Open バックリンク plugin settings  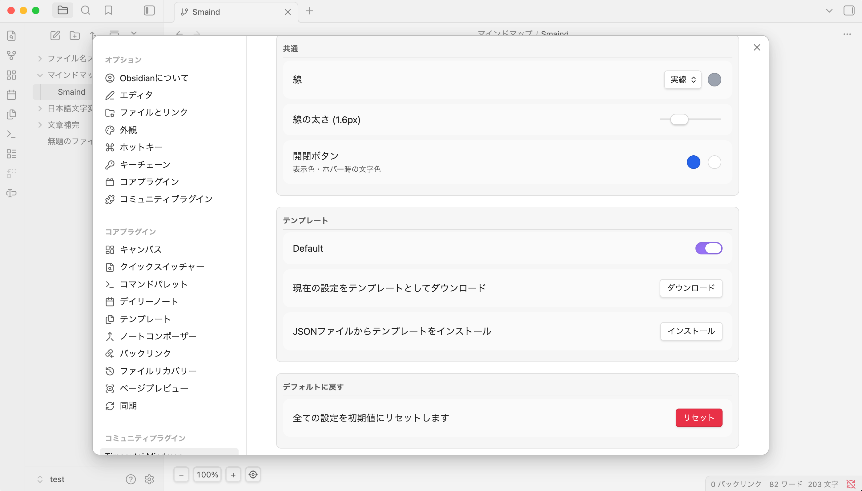click(169, 353)
